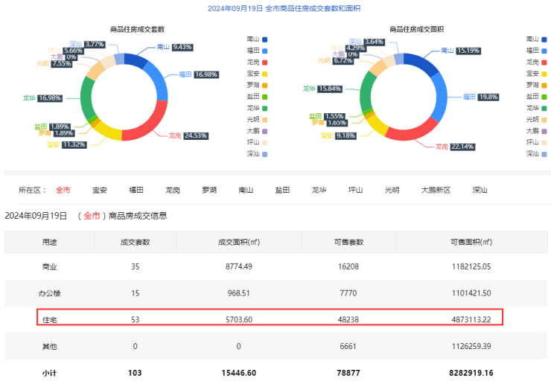The width and height of the screenshot is (551, 384).
Task: Select the 深汕 district tab
Action: coord(480,190)
